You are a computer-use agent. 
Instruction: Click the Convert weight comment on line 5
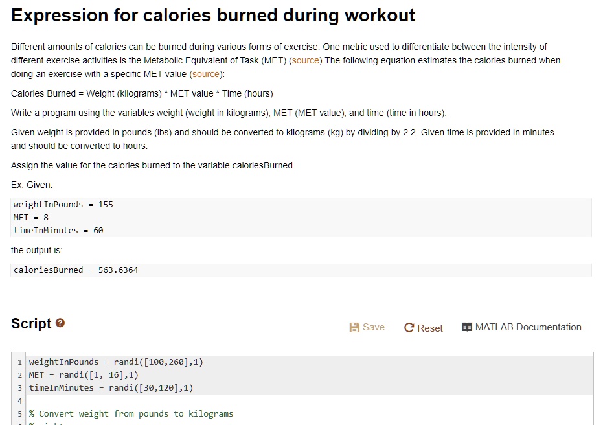130,413
